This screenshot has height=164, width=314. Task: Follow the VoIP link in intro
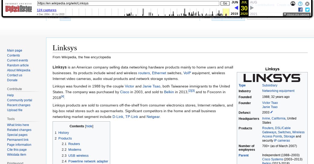(x=187, y=73)
